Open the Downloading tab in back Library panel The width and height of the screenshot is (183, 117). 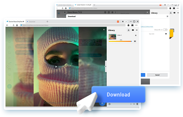(171, 13)
